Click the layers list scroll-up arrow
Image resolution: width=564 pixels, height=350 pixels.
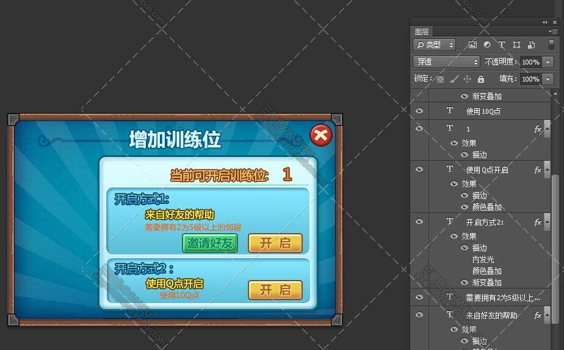555,94
